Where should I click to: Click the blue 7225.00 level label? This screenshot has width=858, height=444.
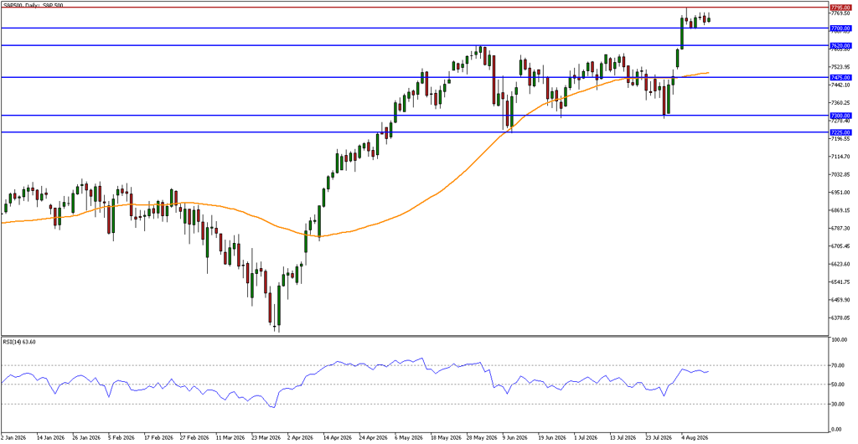click(x=839, y=132)
